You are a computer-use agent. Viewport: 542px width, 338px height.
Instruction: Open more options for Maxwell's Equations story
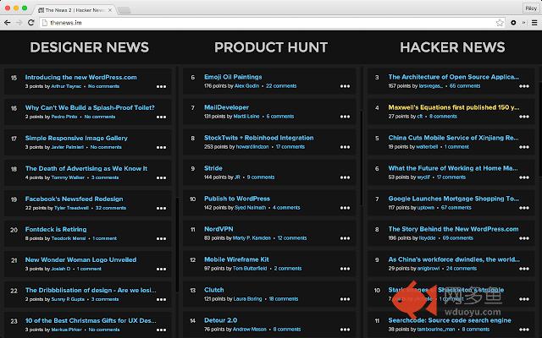pyautogui.click(x=524, y=117)
